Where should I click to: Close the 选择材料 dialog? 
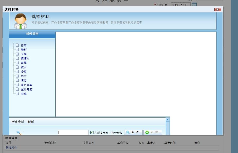point(218,10)
